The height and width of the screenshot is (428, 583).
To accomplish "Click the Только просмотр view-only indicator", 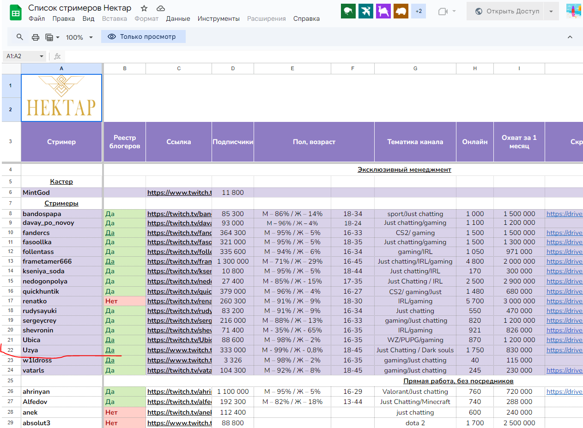I will coord(143,37).
